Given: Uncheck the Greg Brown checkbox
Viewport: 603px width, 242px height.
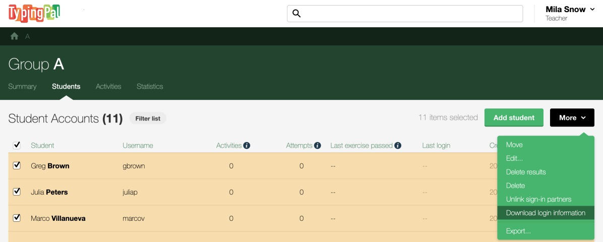Looking at the screenshot, I should coord(17,165).
